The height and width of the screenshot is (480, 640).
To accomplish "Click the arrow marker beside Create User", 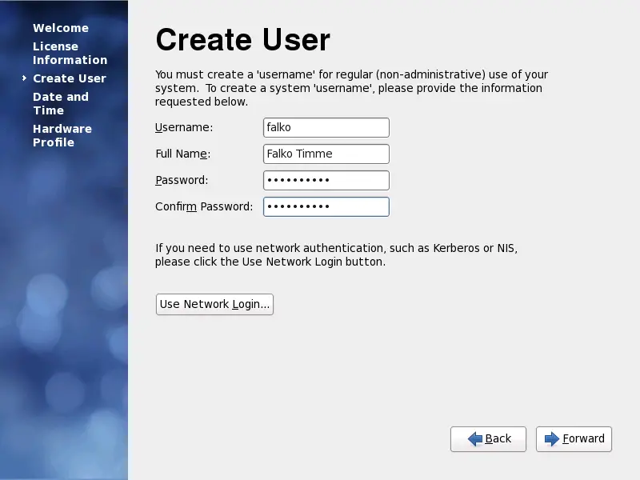I will (25, 78).
